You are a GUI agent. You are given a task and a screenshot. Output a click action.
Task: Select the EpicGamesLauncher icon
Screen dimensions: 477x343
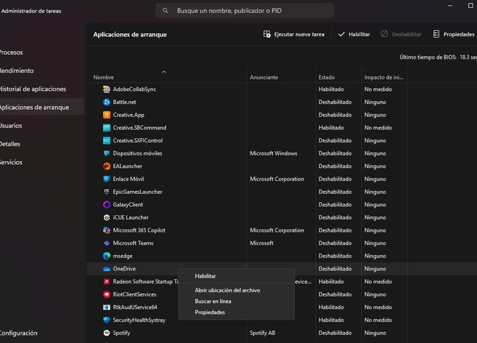106,192
